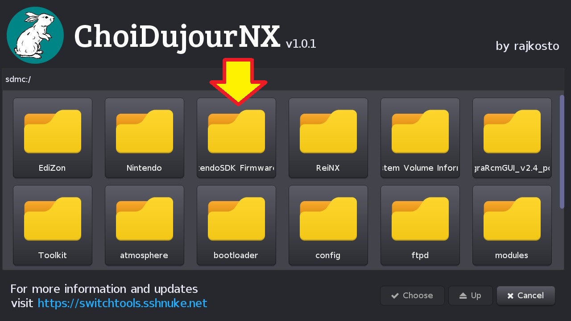Open the Nintendo folder

tap(145, 138)
